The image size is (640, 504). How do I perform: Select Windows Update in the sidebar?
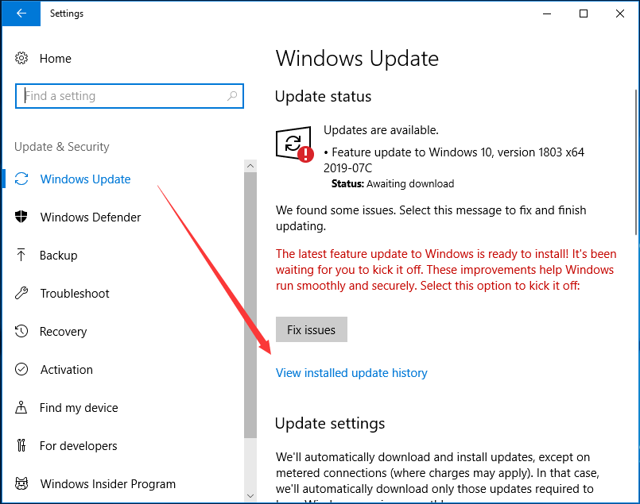(x=85, y=179)
